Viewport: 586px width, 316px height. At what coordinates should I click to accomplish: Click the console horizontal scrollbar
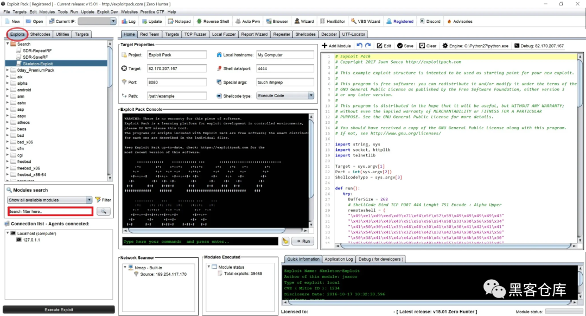coord(215,230)
